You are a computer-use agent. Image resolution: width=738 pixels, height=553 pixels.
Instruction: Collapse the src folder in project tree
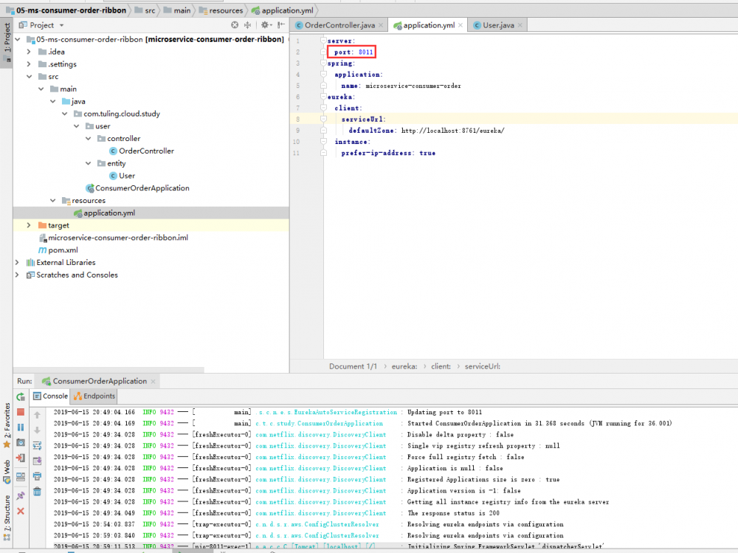point(30,77)
